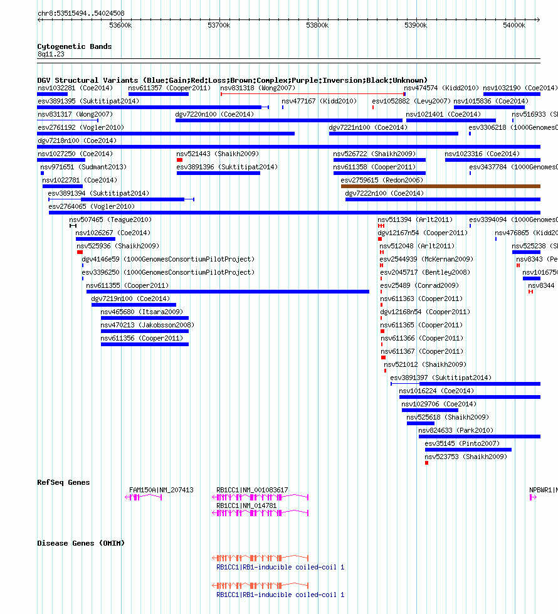Click the RB1CC1|NM_001083617 RefSeq gene label
This screenshot has height=614, width=558.
click(x=252, y=490)
